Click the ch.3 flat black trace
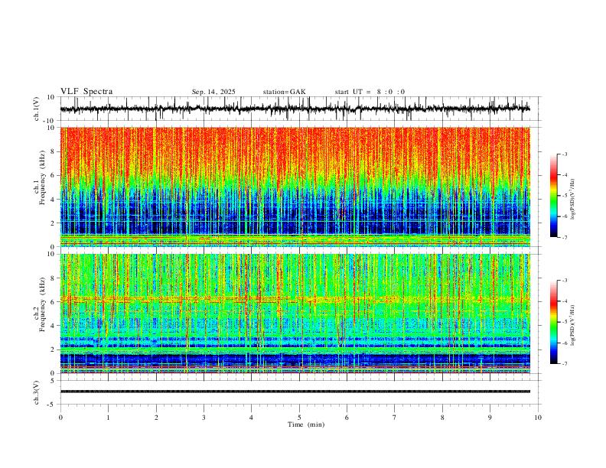The height and width of the screenshot is (468, 606). 295,392
